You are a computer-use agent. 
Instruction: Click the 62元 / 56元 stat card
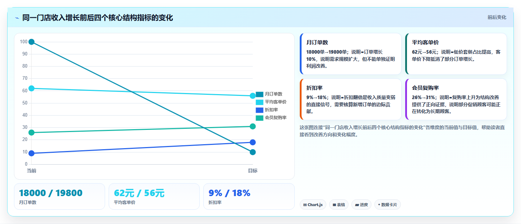(x=154, y=196)
